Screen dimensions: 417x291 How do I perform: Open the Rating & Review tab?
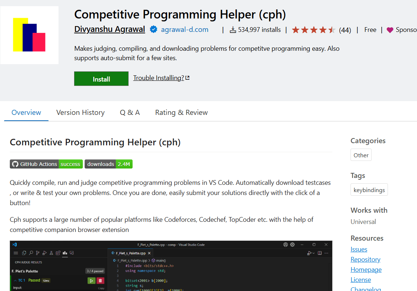click(181, 112)
